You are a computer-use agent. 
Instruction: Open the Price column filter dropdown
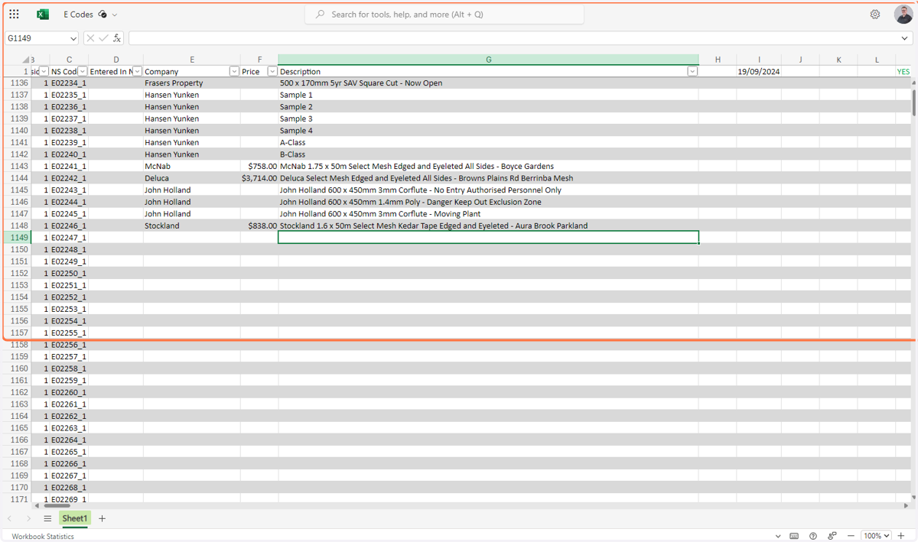coord(272,71)
